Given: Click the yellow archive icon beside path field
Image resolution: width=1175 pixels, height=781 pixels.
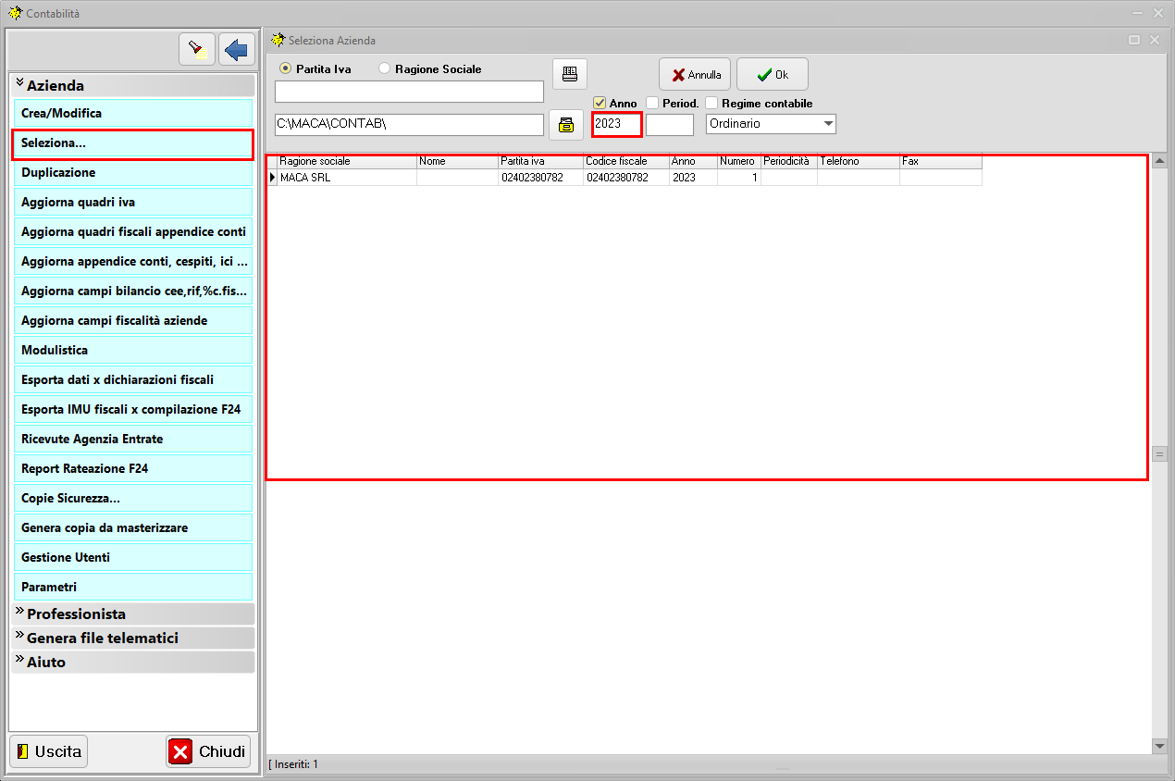Looking at the screenshot, I should click(x=566, y=125).
